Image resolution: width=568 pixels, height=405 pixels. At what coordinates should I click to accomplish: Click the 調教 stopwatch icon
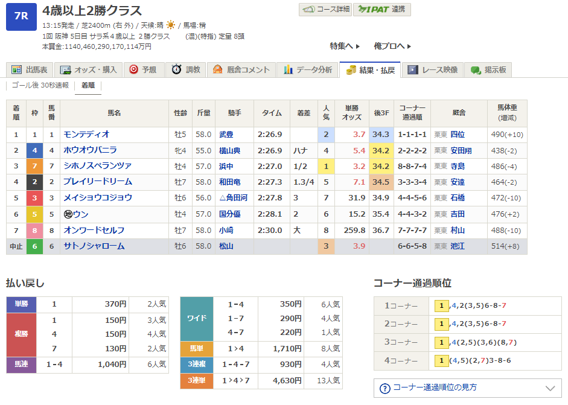176,69
